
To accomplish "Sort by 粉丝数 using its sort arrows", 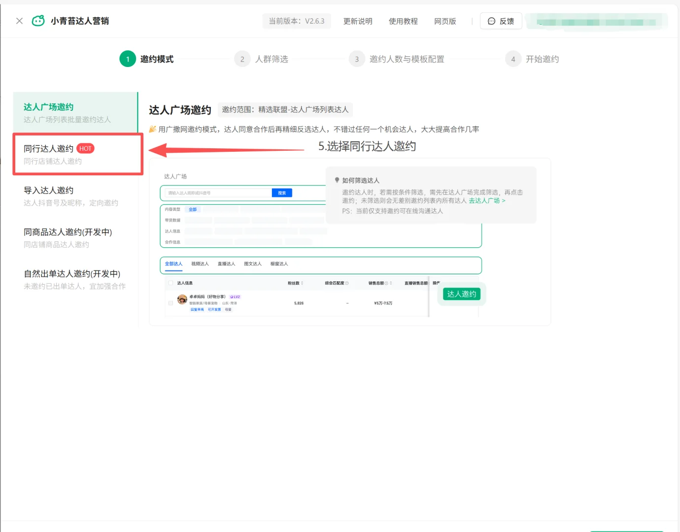I will click(x=302, y=283).
